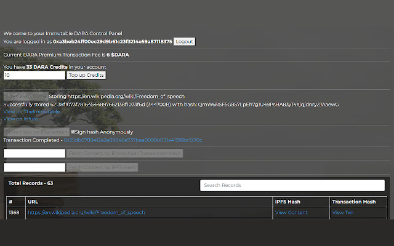This screenshot has height=246, width=394.
Task: Click the disabled Store file on IPFS button
Action: (x=26, y=96)
